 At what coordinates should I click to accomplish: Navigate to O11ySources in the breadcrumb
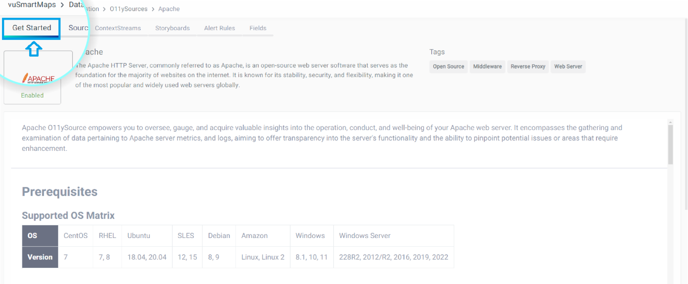(x=128, y=9)
